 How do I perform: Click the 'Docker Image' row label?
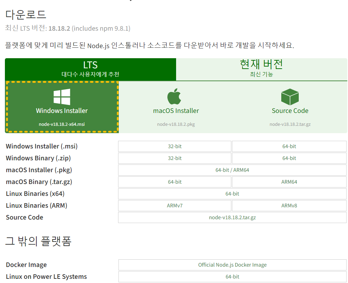[x=27, y=265]
